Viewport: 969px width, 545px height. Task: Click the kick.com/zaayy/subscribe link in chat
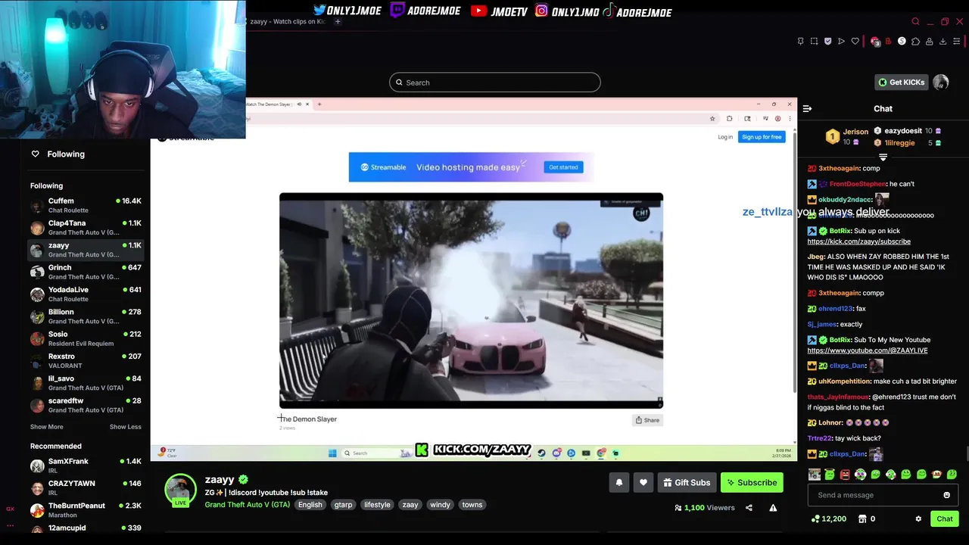tap(858, 241)
